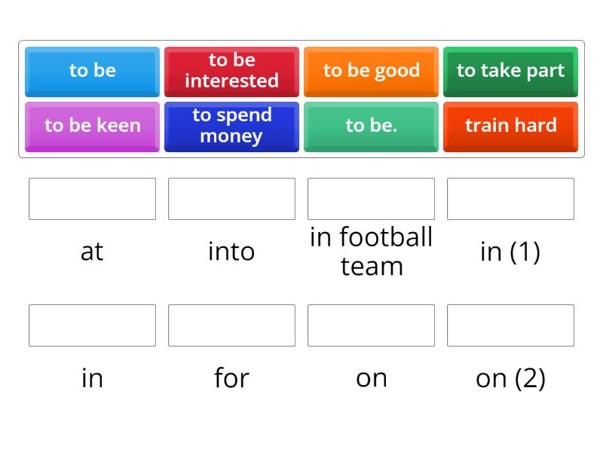Click the empty box above "on"

(371, 325)
